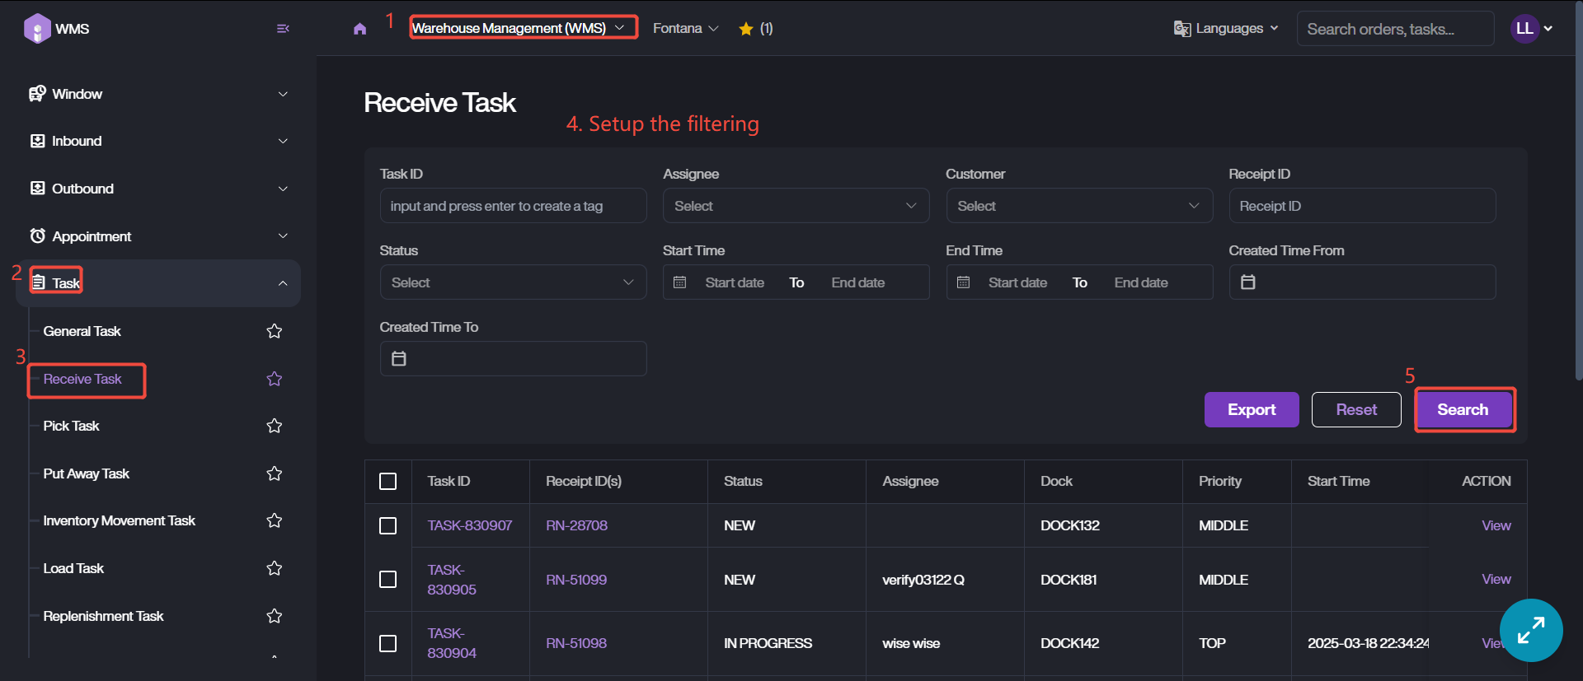This screenshot has height=681, width=1583.
Task: Tick the checkbox for TASK-830907 row
Action: 388,525
